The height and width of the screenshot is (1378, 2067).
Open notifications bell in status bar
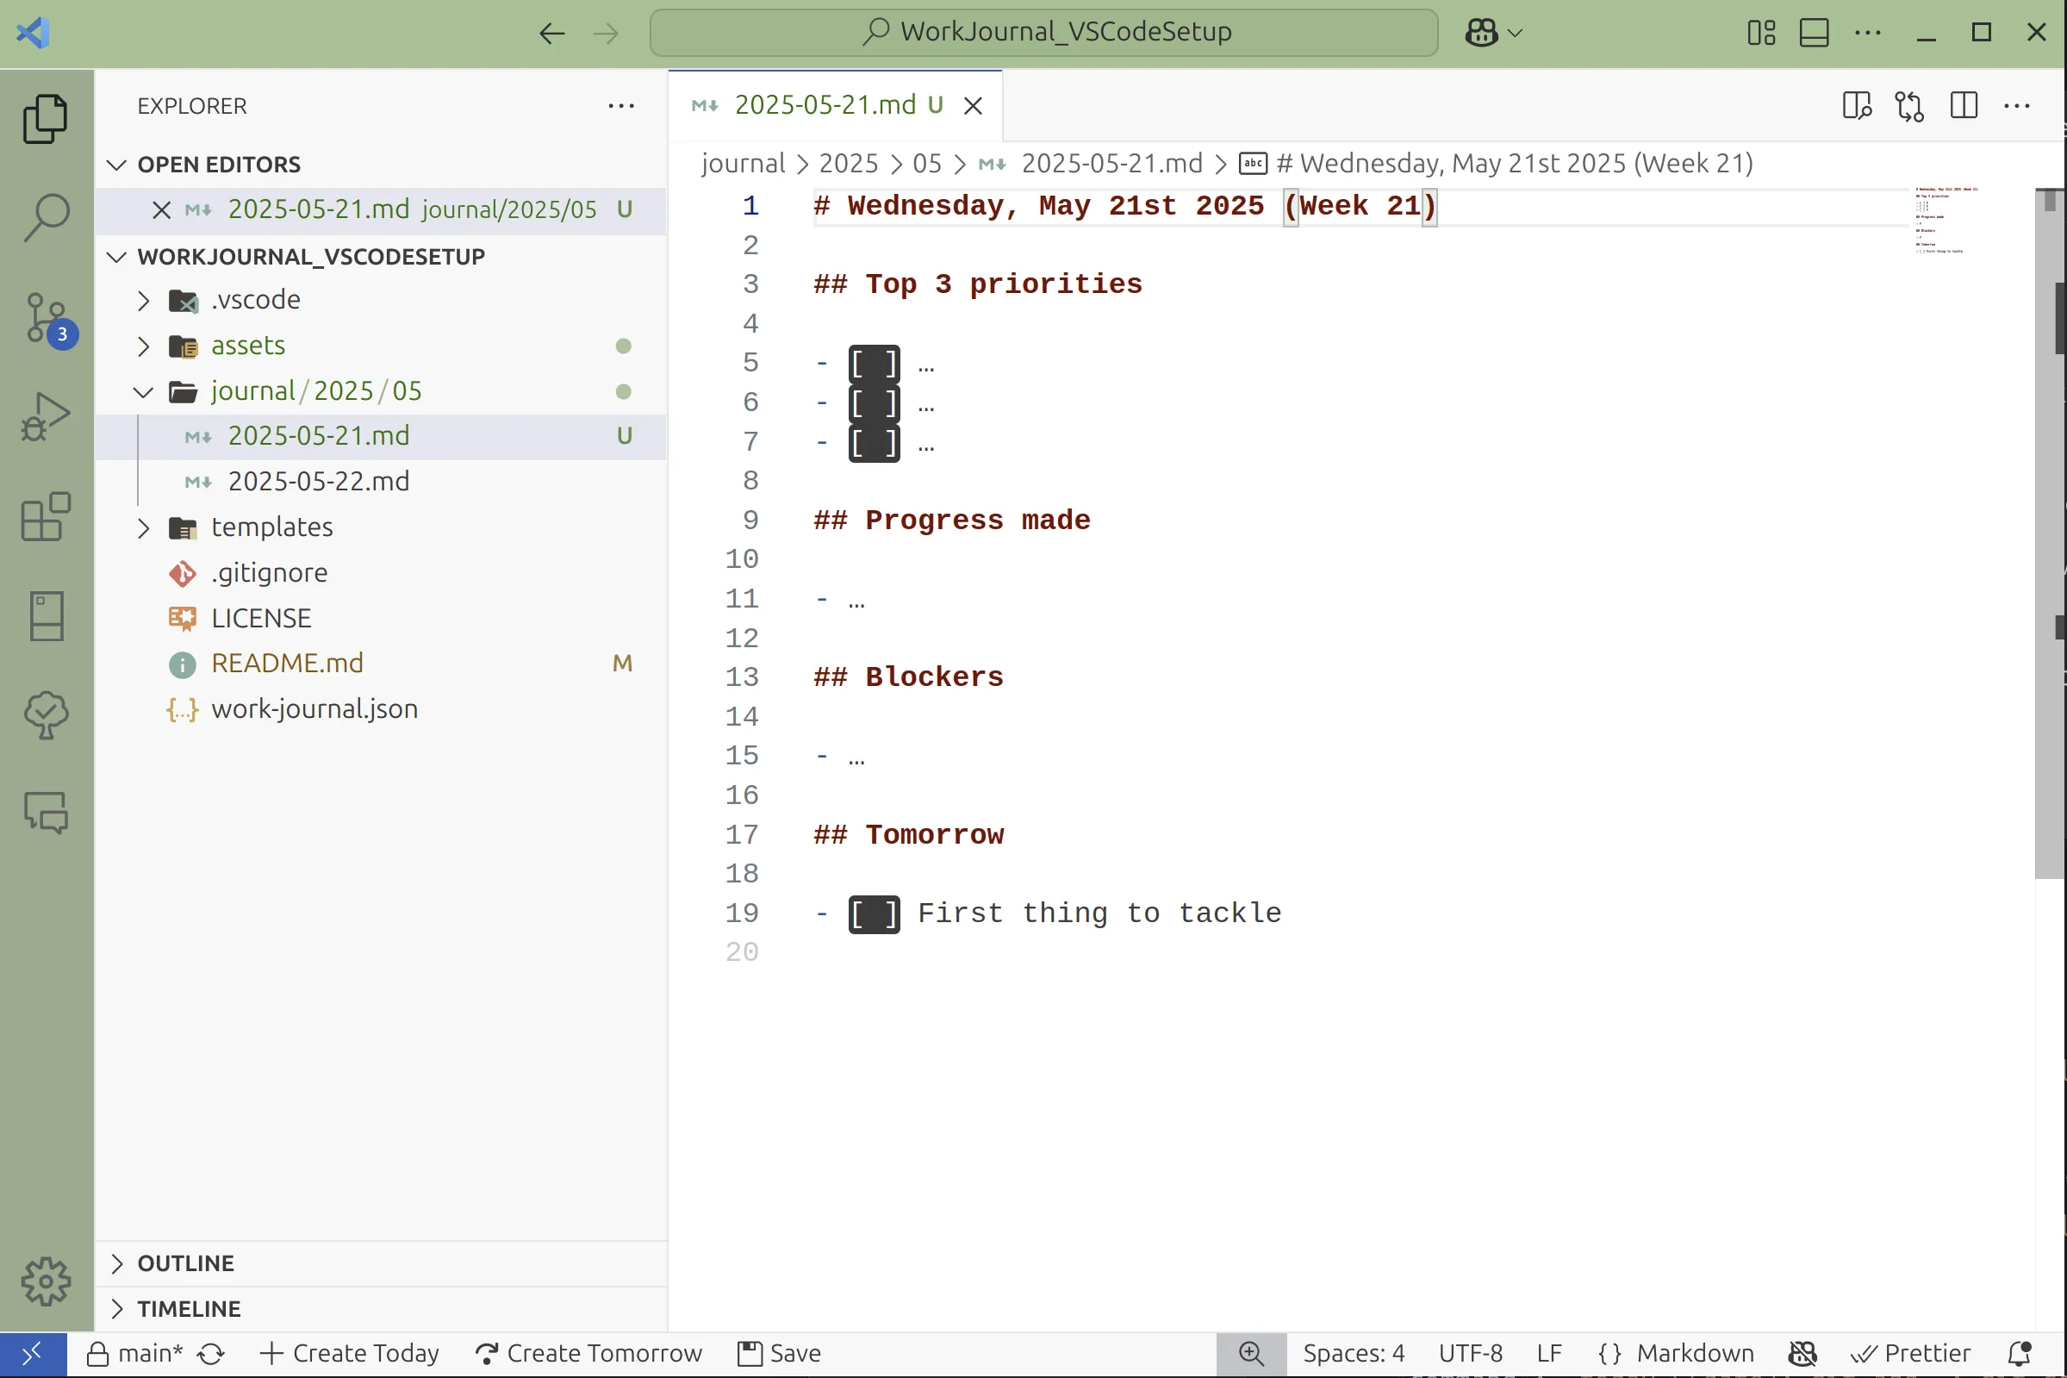pyautogui.click(x=2020, y=1354)
